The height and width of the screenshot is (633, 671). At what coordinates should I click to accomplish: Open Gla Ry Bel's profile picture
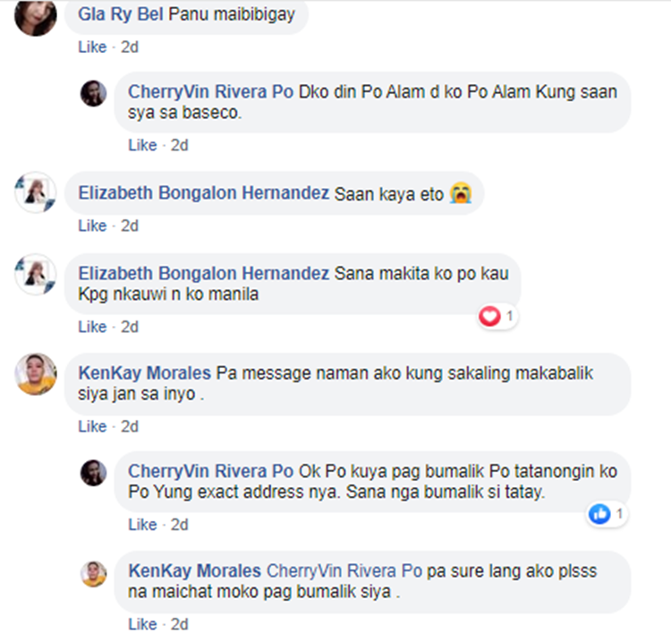click(x=36, y=16)
